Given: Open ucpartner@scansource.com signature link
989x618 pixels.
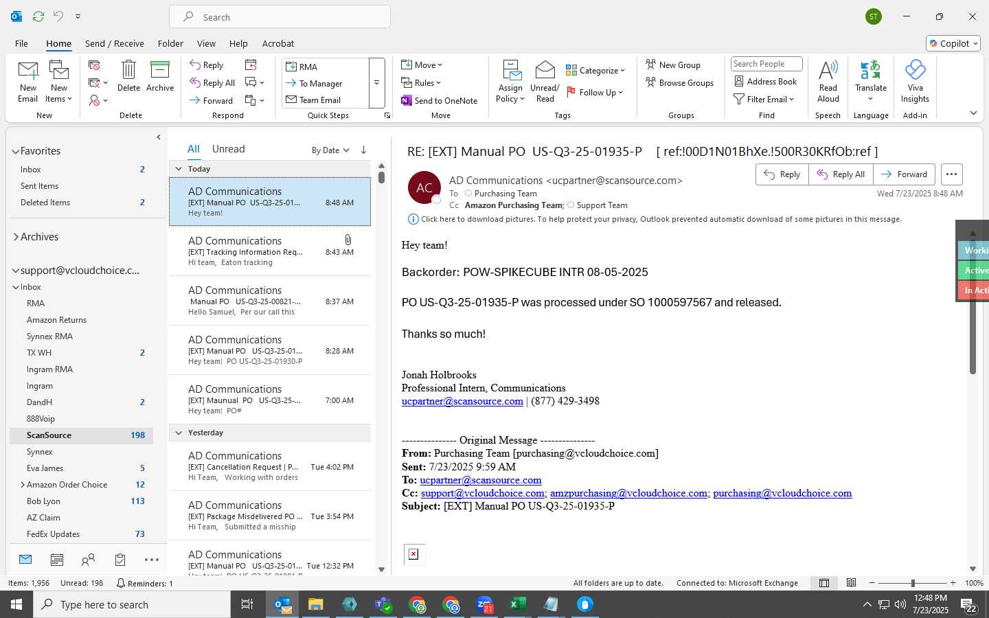Looking at the screenshot, I should coord(462,401).
